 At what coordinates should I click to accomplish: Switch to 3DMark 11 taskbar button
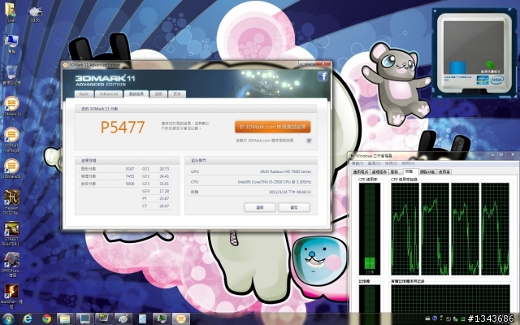click(180, 319)
